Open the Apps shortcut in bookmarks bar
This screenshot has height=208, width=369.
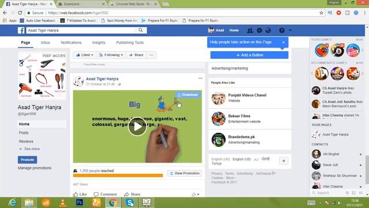(10, 21)
